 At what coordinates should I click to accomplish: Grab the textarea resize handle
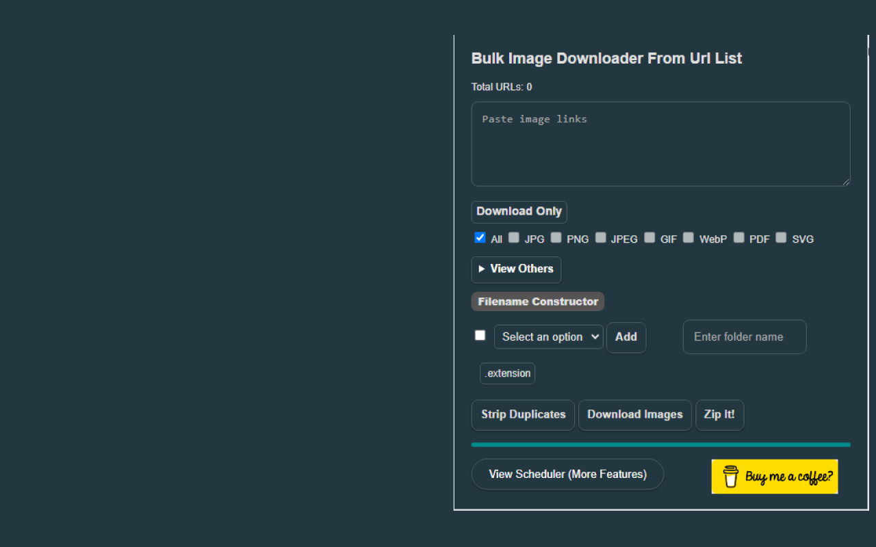pyautogui.click(x=846, y=181)
